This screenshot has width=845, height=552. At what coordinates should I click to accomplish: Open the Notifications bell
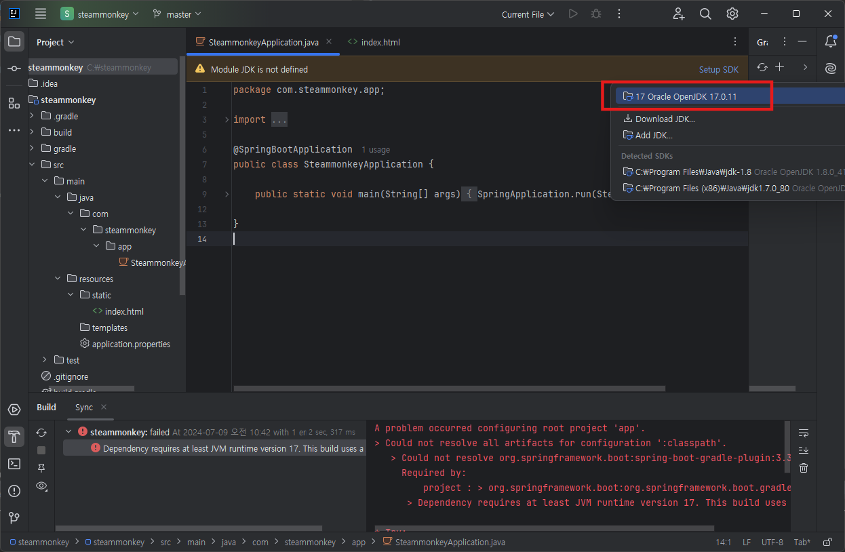(x=831, y=42)
